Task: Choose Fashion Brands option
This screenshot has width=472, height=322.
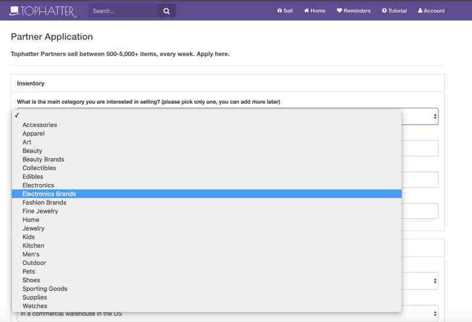Action: coord(206,202)
